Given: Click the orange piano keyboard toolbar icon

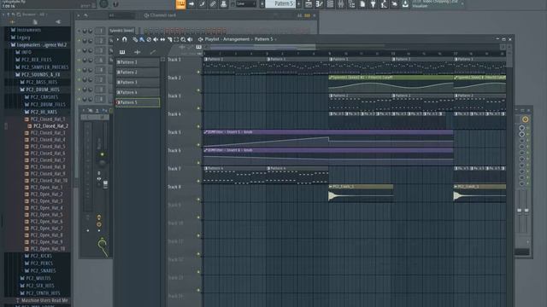Looking at the screenshot, I should tap(180, 4).
